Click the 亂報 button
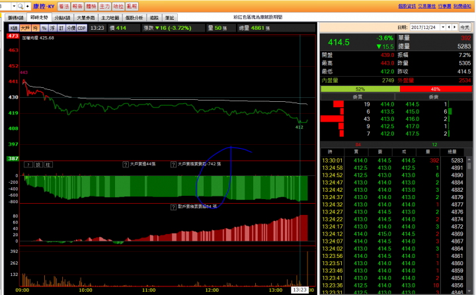 click(x=132, y=6)
